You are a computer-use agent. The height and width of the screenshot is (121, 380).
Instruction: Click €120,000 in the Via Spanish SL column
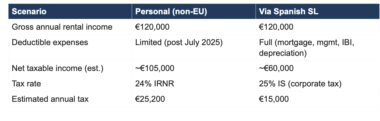coord(276,27)
